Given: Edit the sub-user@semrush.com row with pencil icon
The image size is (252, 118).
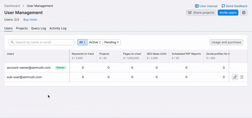Looking at the screenshot, I should 235,77.
